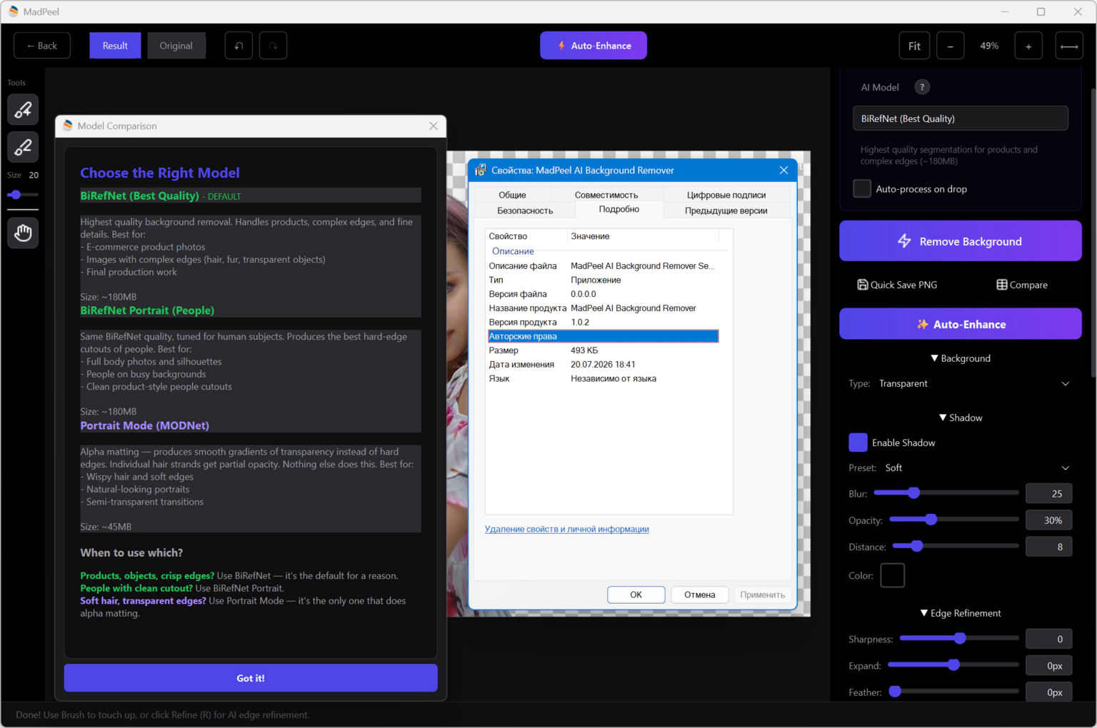The height and width of the screenshot is (728, 1097).
Task: Switch to the Безопасность tab
Action: point(525,211)
